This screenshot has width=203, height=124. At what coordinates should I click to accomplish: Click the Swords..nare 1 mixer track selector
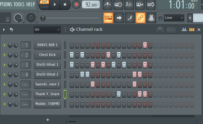[x=25, y=84]
